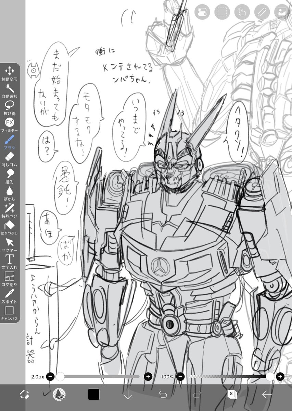Viewport: 292px width, 411px height.
Task: Select the Special Pen tool (特殊ペン)
Action: [10, 210]
